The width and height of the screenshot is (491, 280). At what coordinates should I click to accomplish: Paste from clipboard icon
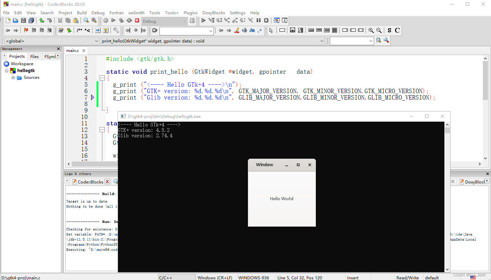click(x=76, y=21)
